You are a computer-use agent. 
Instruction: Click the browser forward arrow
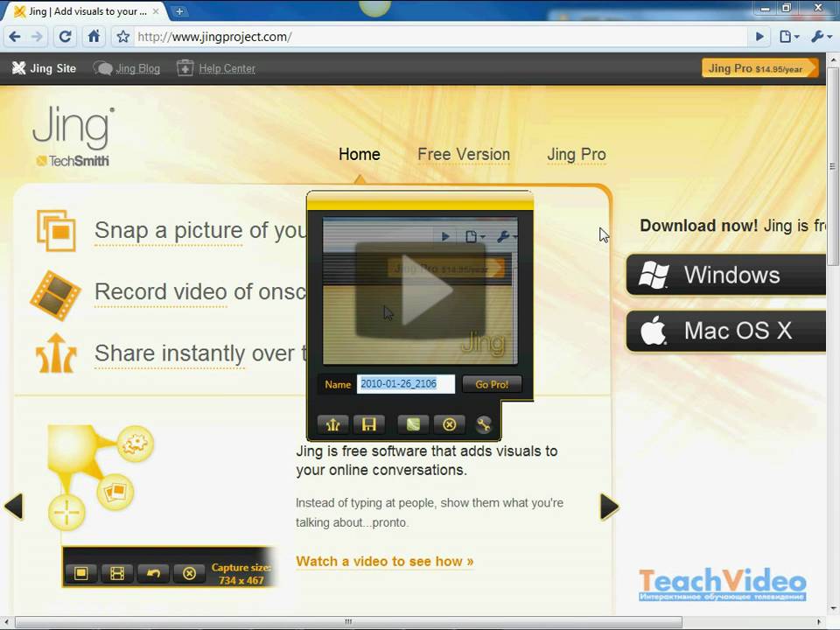[x=37, y=37]
